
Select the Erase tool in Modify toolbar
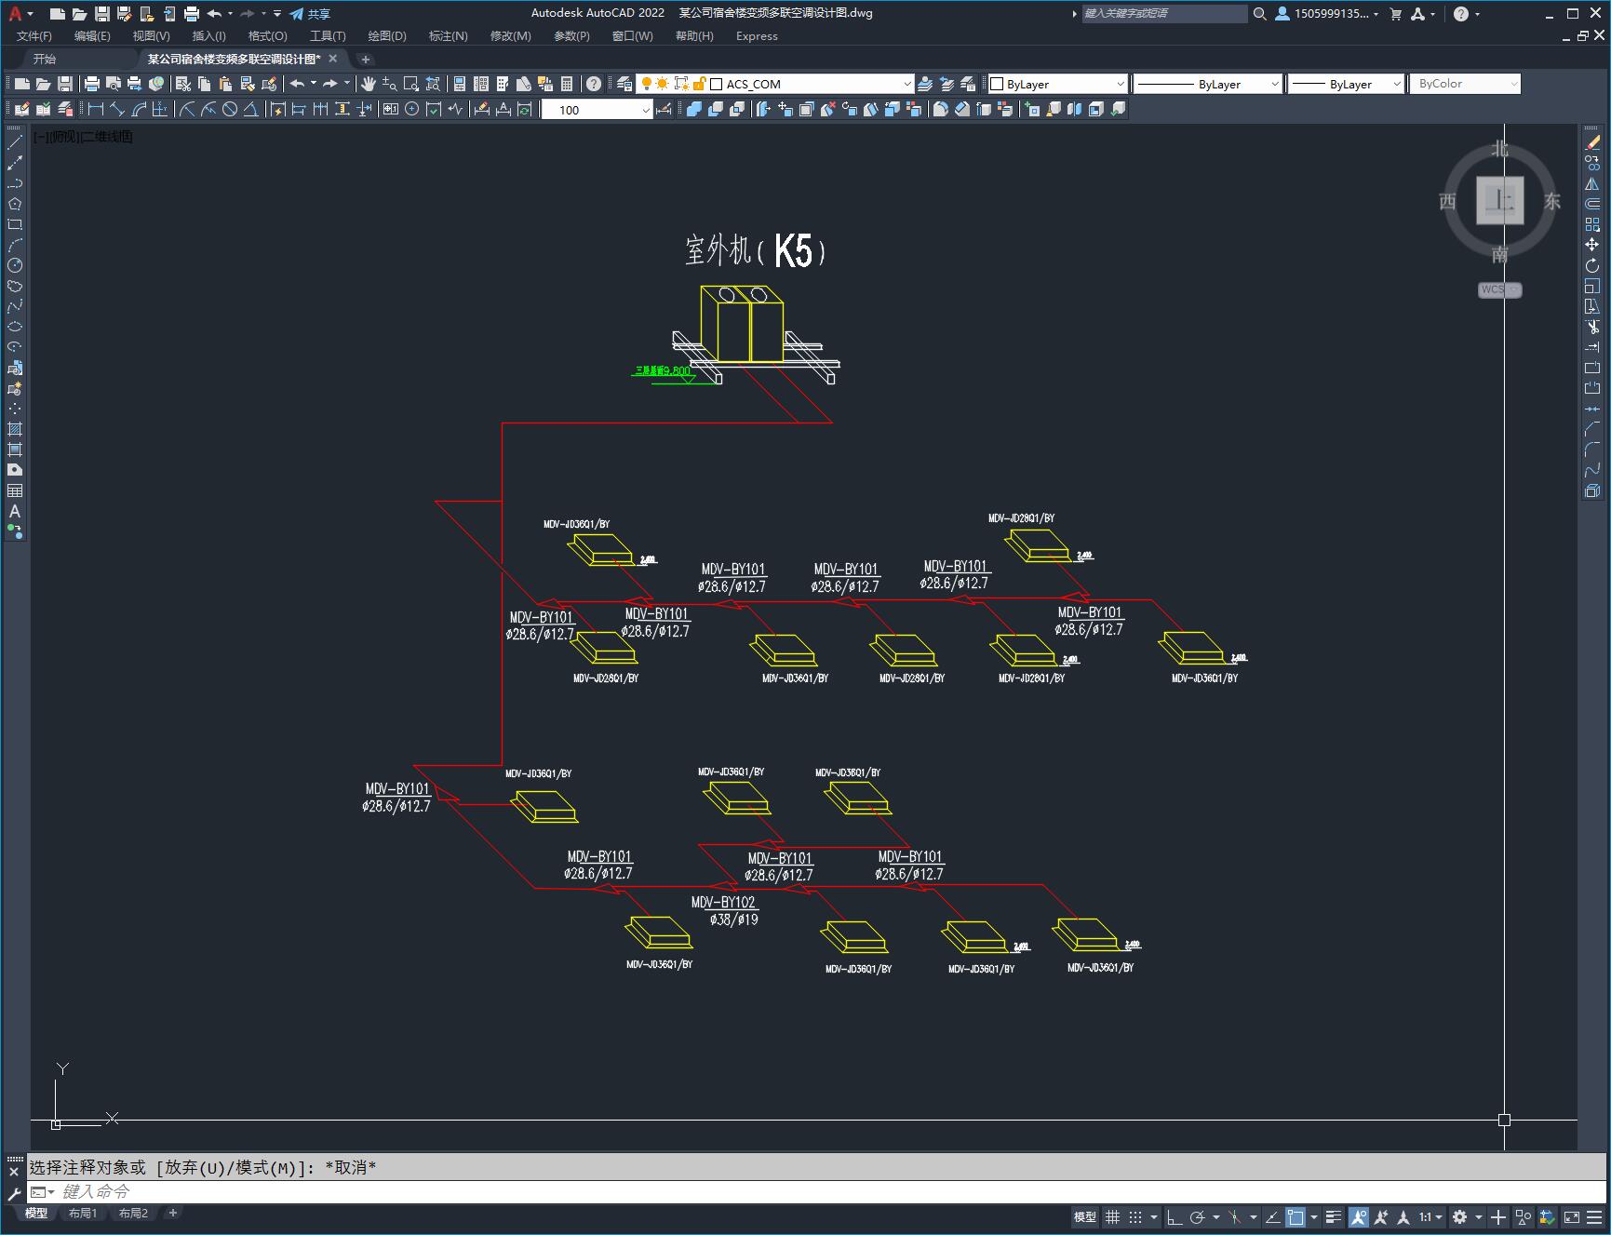click(1592, 142)
